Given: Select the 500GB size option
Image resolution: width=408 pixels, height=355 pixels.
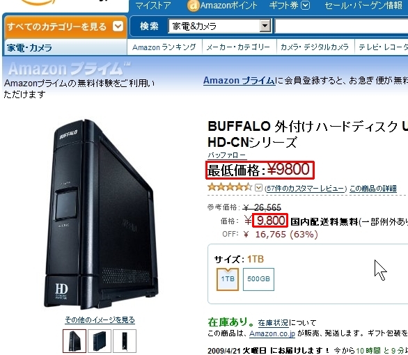Looking at the screenshot, I should (x=258, y=279).
